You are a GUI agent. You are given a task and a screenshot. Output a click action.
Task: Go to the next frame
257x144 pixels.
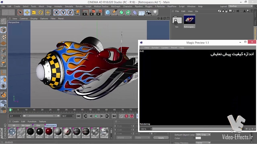(101, 116)
